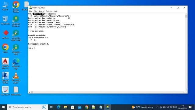
Task: Select Kaspersky Password Manager shortcut
Action: tap(16, 21)
